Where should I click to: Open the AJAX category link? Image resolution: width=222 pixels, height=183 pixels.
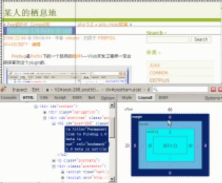[x=155, y=65]
